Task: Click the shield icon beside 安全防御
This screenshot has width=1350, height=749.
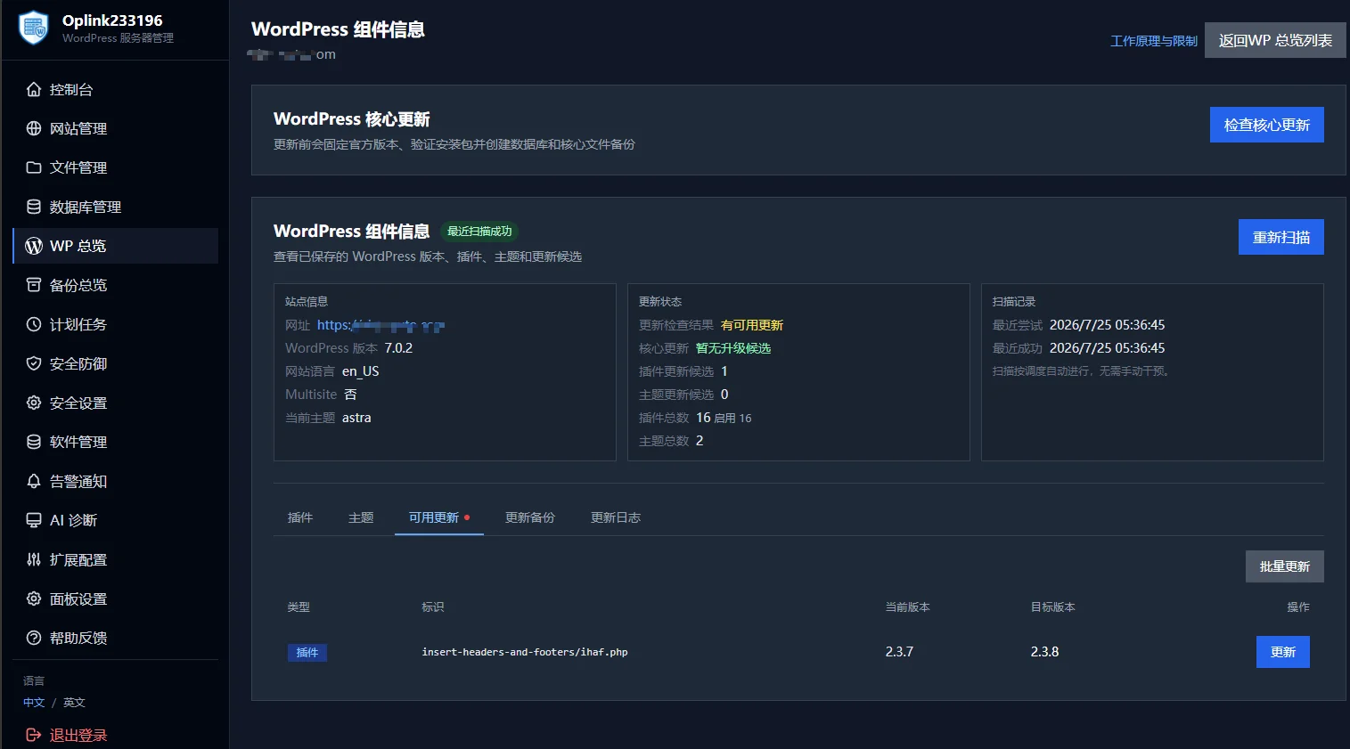Action: pyautogui.click(x=34, y=363)
